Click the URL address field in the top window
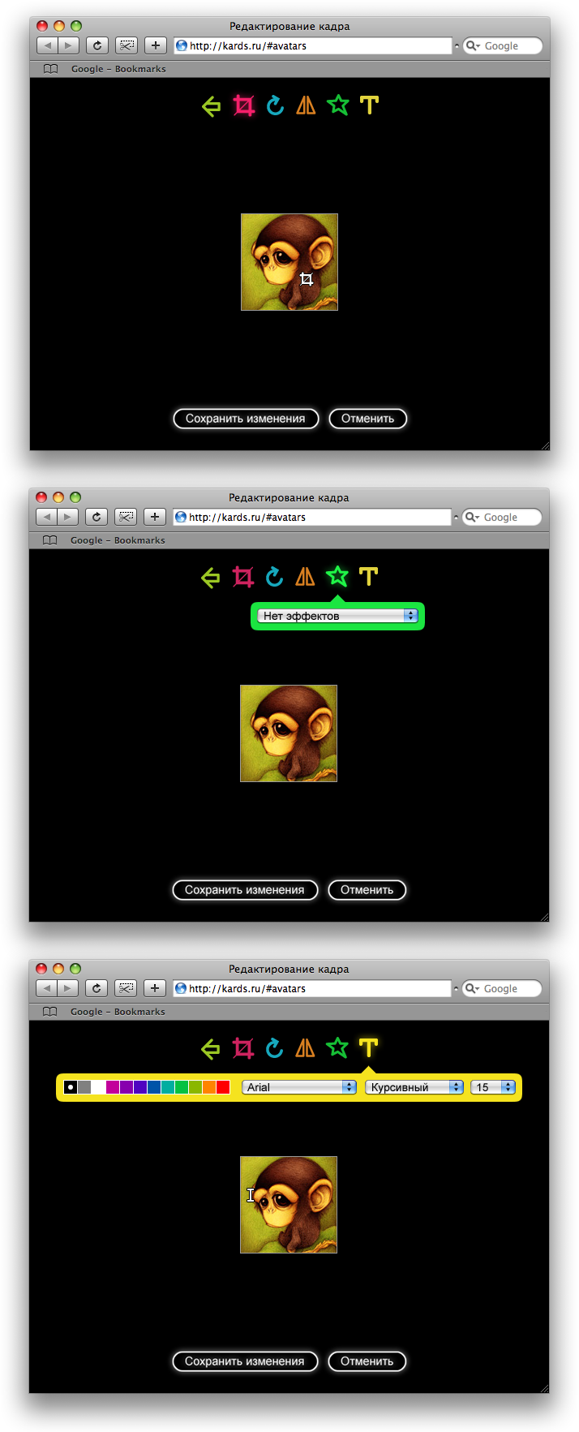This screenshot has width=579, height=1432. 312,46
